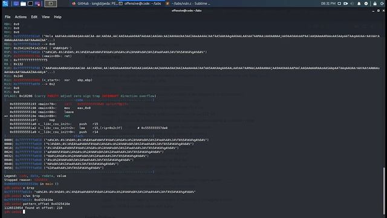Click the RBP: 0x2541424541422541 register line
This screenshot has width=387, height=218.
[x=37, y=48]
